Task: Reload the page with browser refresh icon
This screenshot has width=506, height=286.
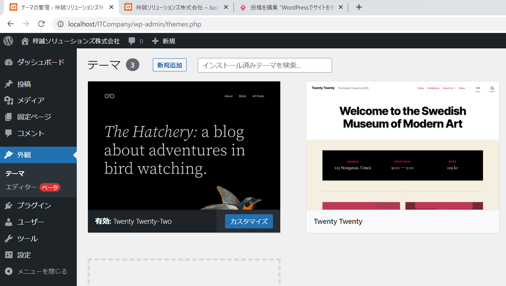Action: 41,24
